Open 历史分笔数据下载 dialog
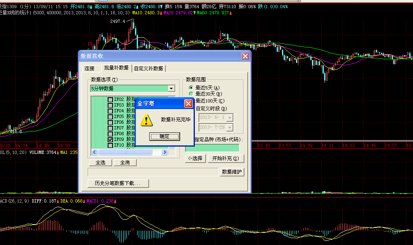The image size is (413, 245). click(x=118, y=183)
